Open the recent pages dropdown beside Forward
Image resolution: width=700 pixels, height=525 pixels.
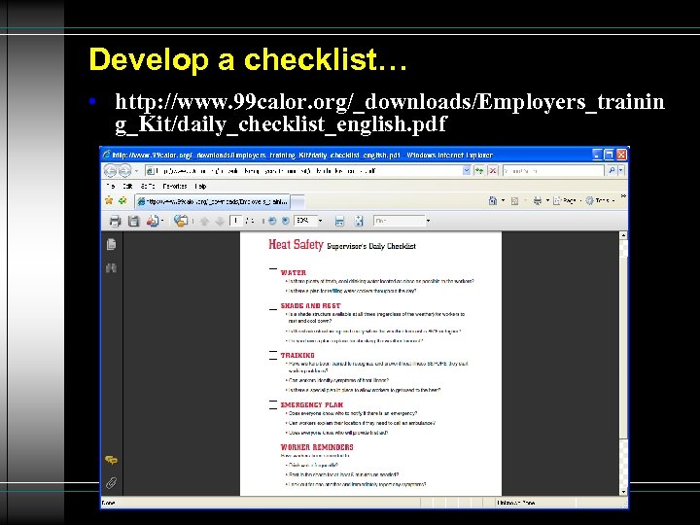pos(137,171)
